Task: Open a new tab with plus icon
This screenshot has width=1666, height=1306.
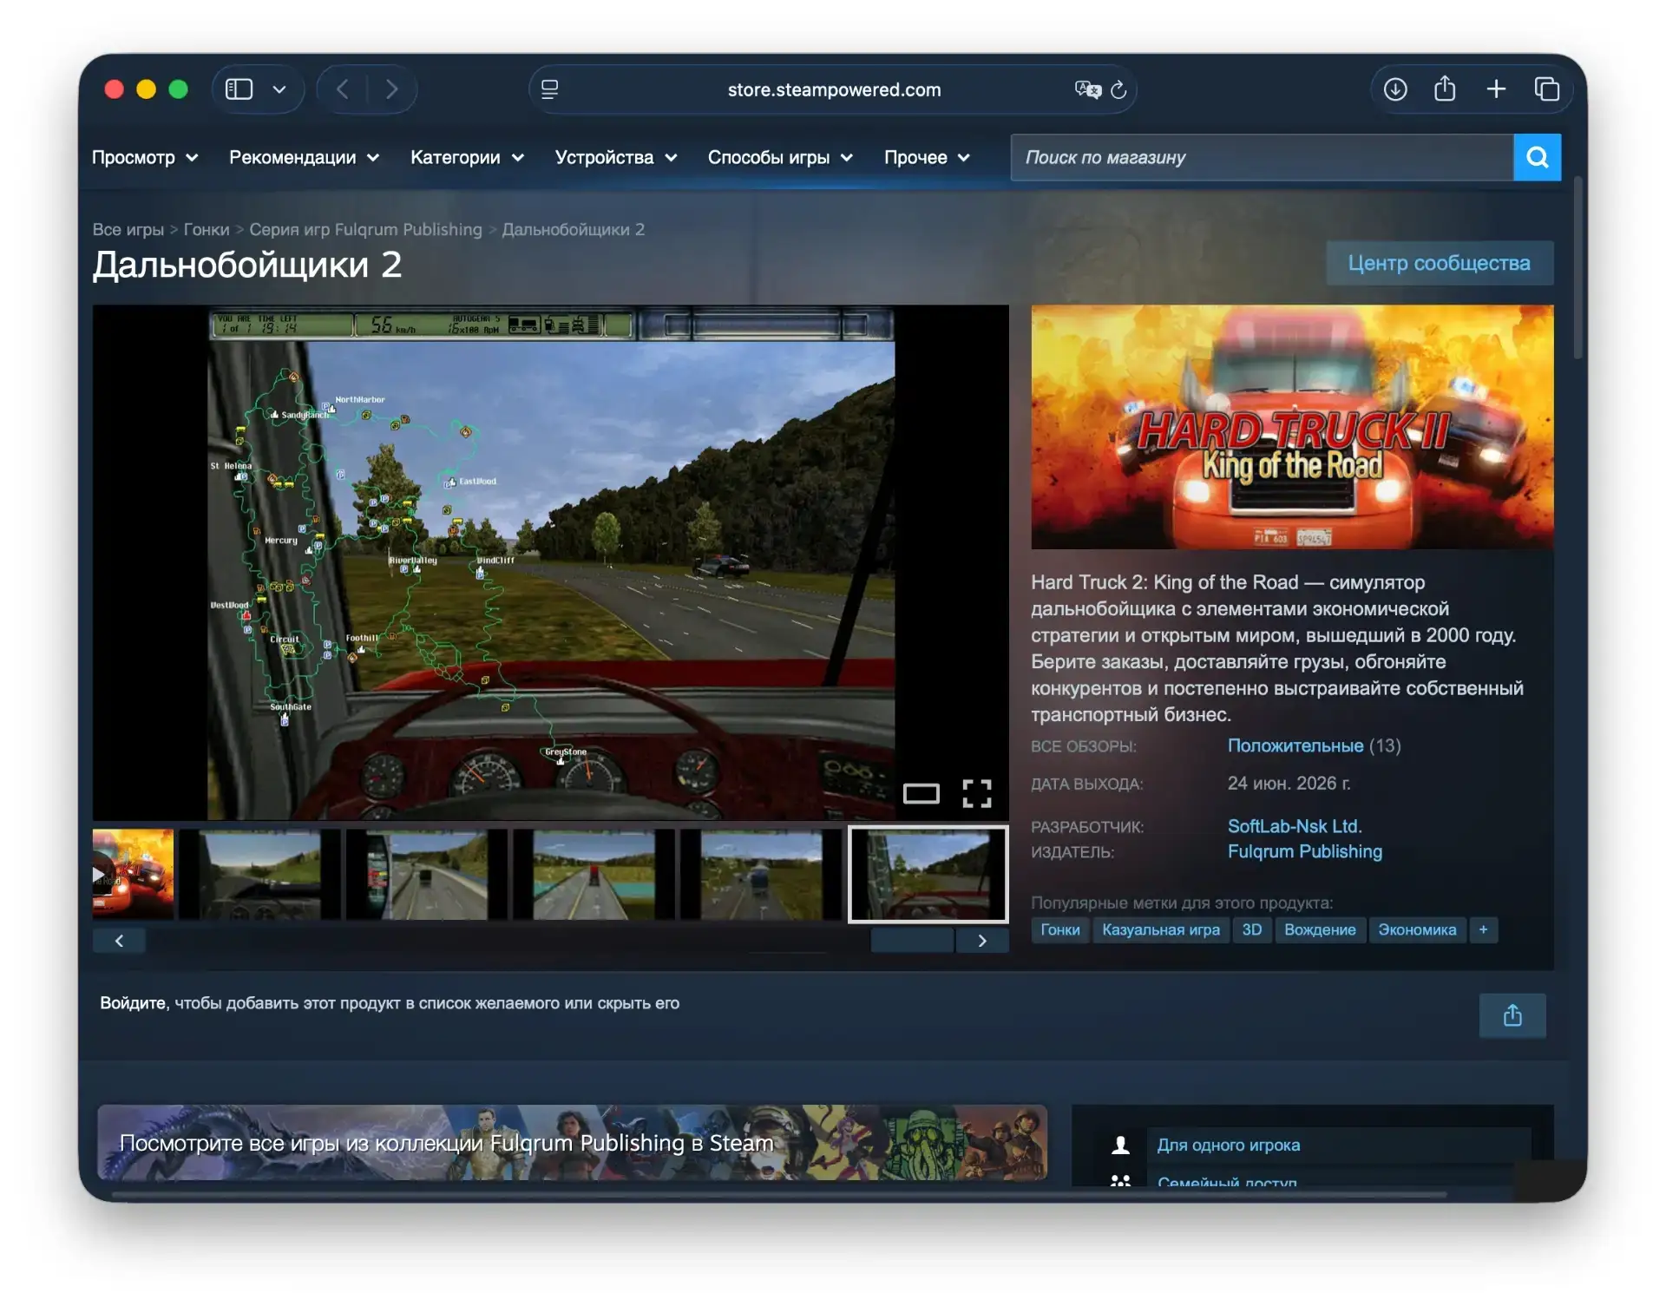Action: 1496,89
